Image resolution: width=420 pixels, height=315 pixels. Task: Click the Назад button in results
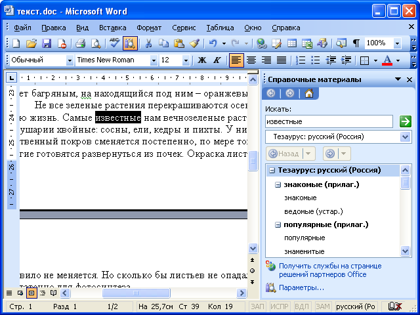tap(284, 154)
